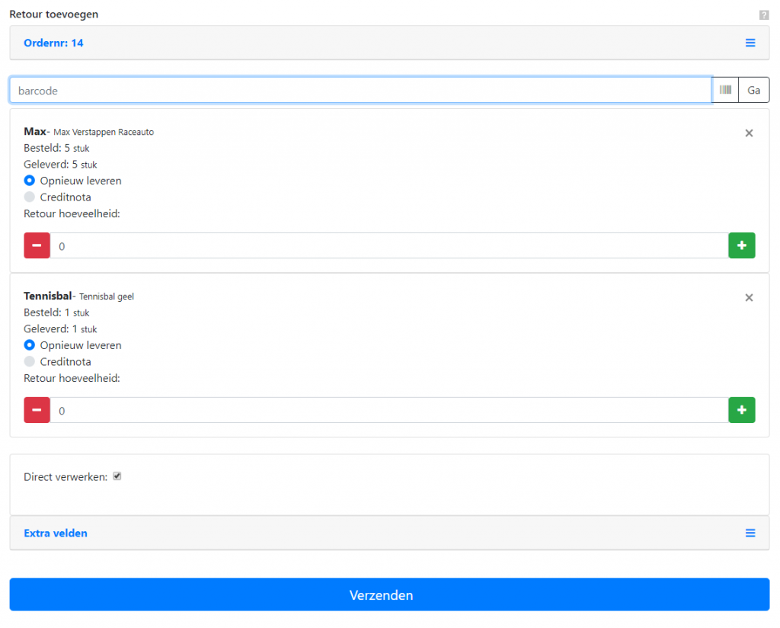The width and height of the screenshot is (780, 628).
Task: Expand Extra velden hamburger icon
Action: [750, 533]
